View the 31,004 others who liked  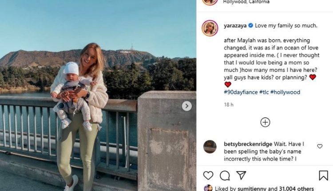click(x=297, y=188)
